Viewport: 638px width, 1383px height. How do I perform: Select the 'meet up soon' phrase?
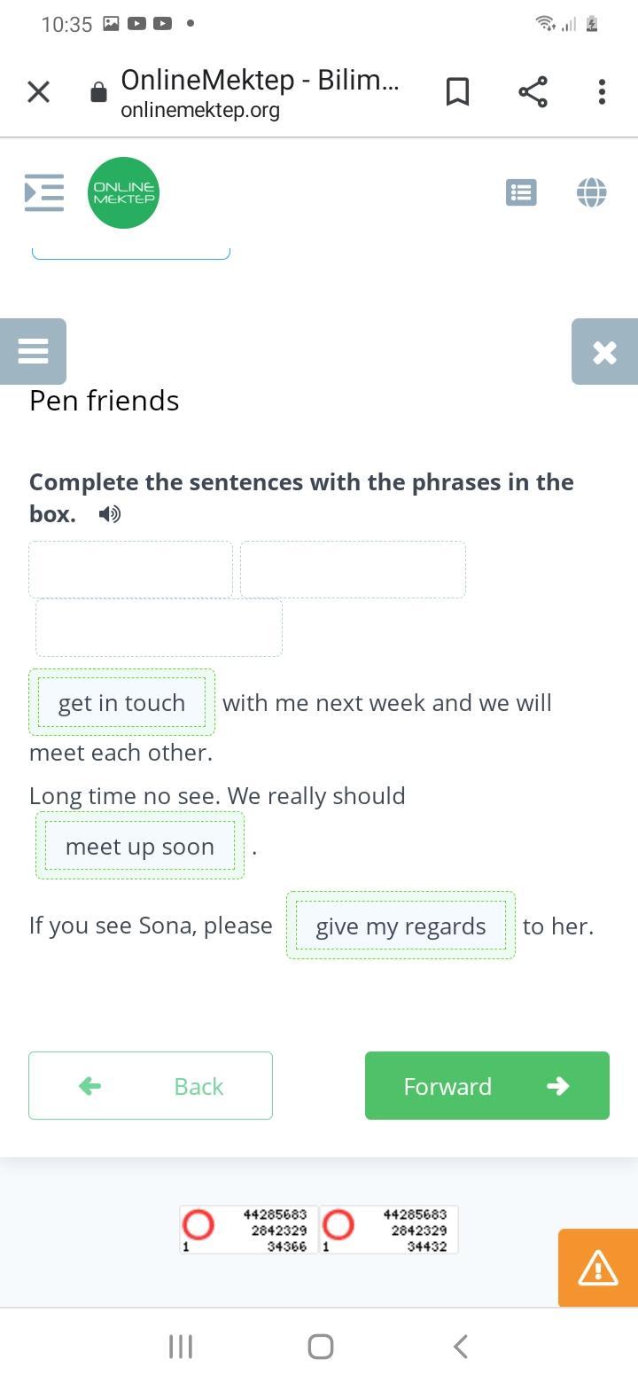coord(140,846)
